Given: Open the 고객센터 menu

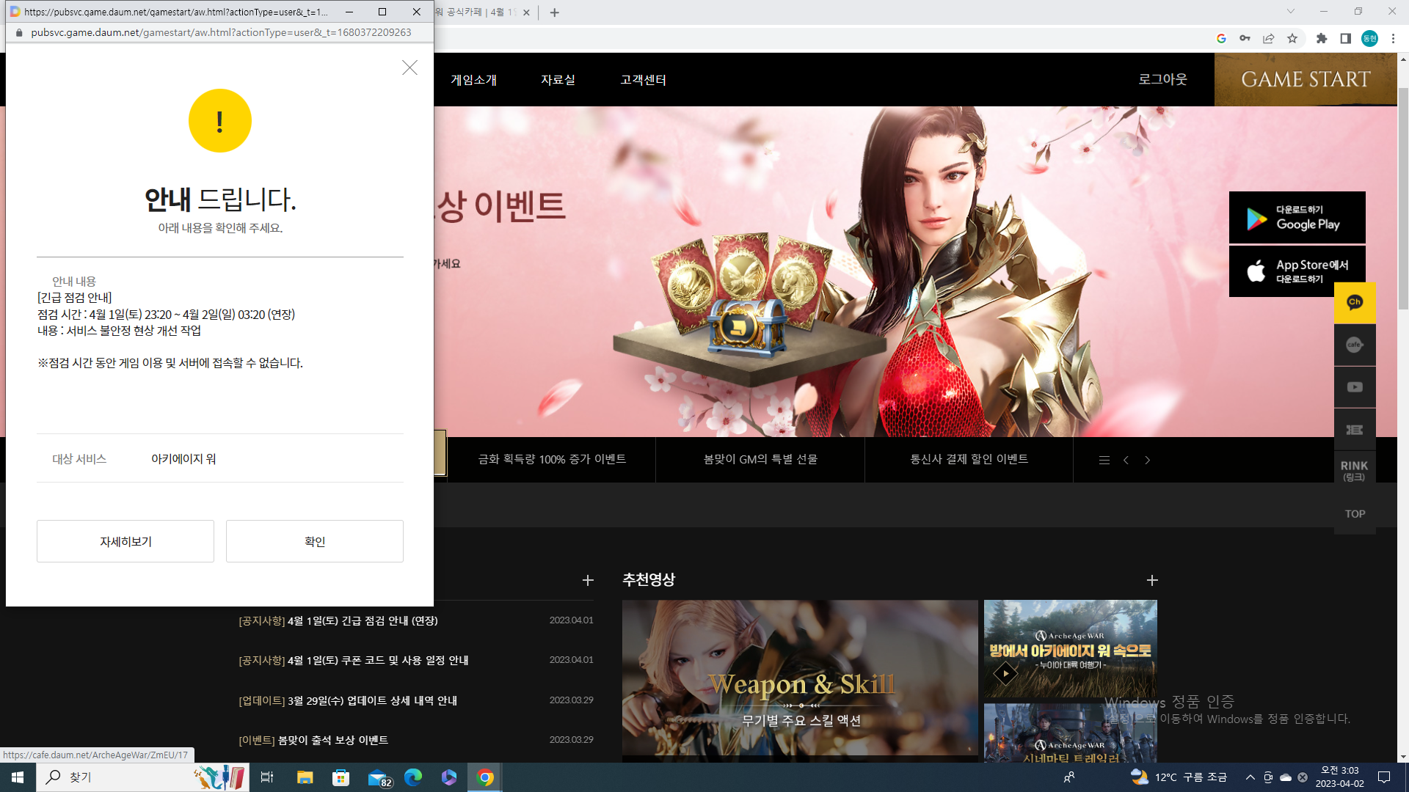Looking at the screenshot, I should [643, 79].
